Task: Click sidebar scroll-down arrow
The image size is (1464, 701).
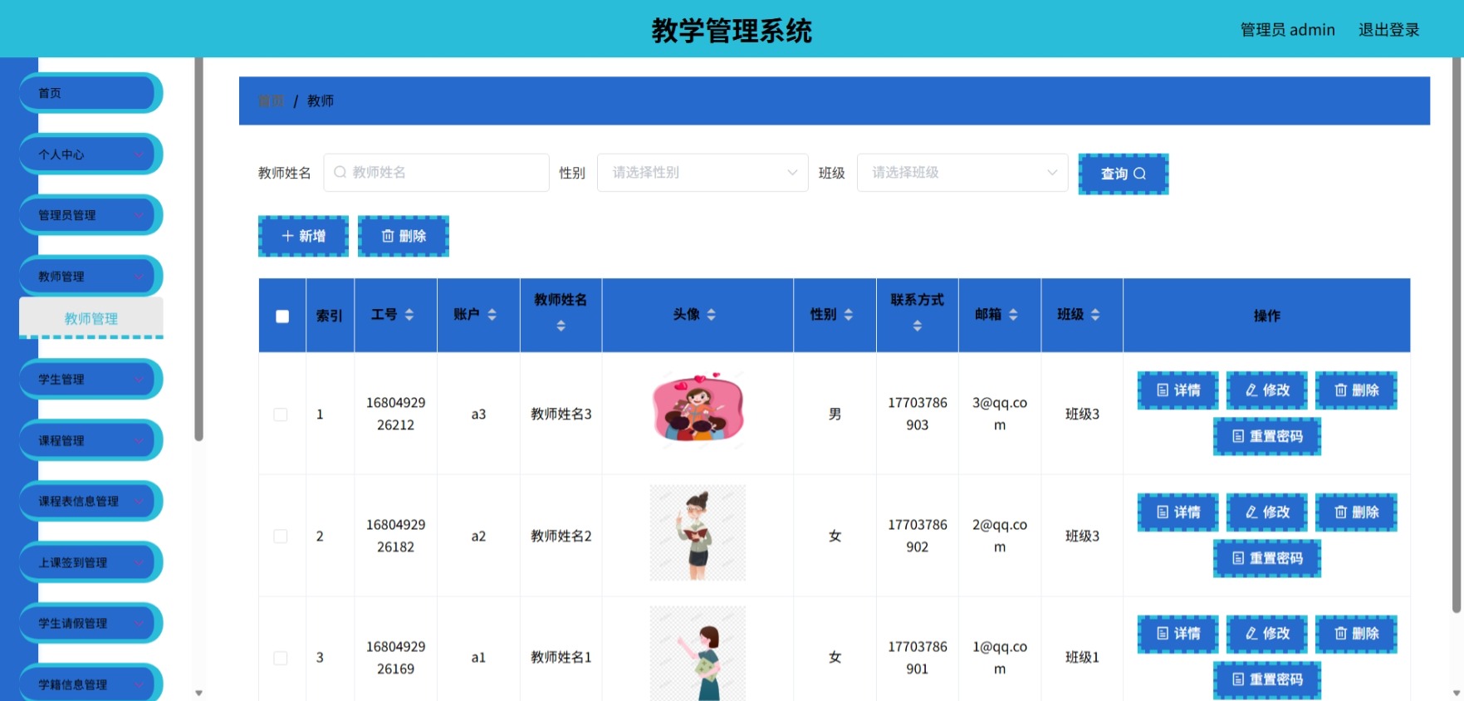Action: pyautogui.click(x=198, y=693)
